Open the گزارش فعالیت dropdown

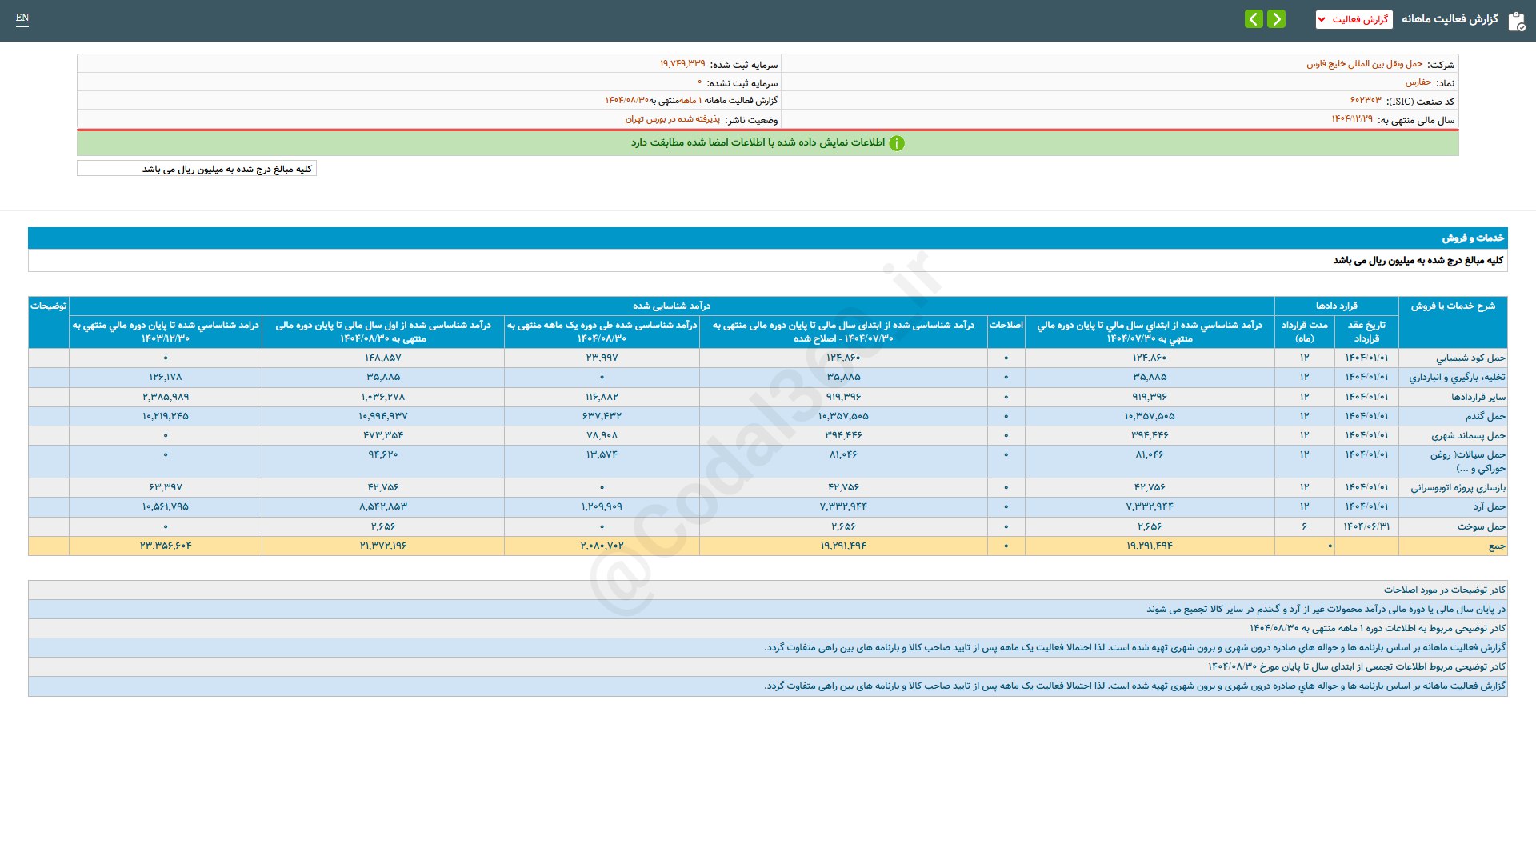tap(1354, 19)
